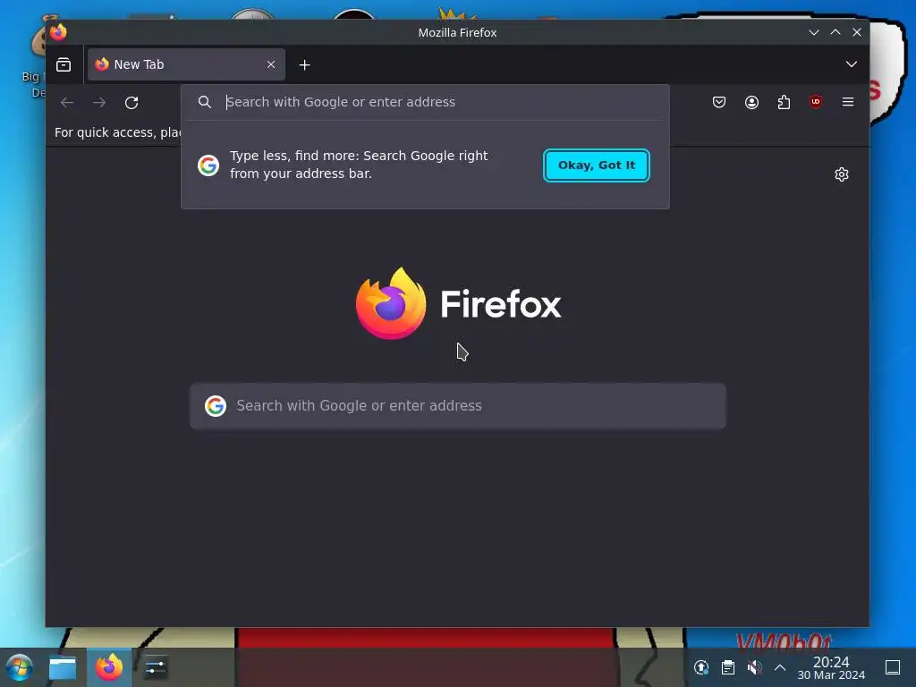Screen dimensions: 916x687
Task: Reload the current page
Action: pos(131,103)
